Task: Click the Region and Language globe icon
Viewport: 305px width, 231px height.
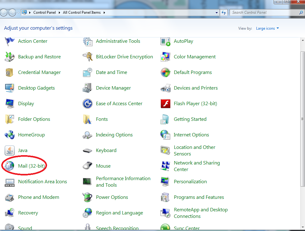Action: 88,213
